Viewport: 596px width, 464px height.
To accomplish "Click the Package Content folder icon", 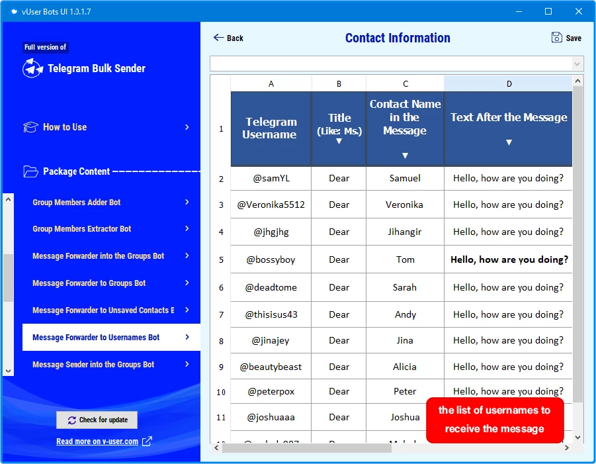I will click(x=30, y=171).
